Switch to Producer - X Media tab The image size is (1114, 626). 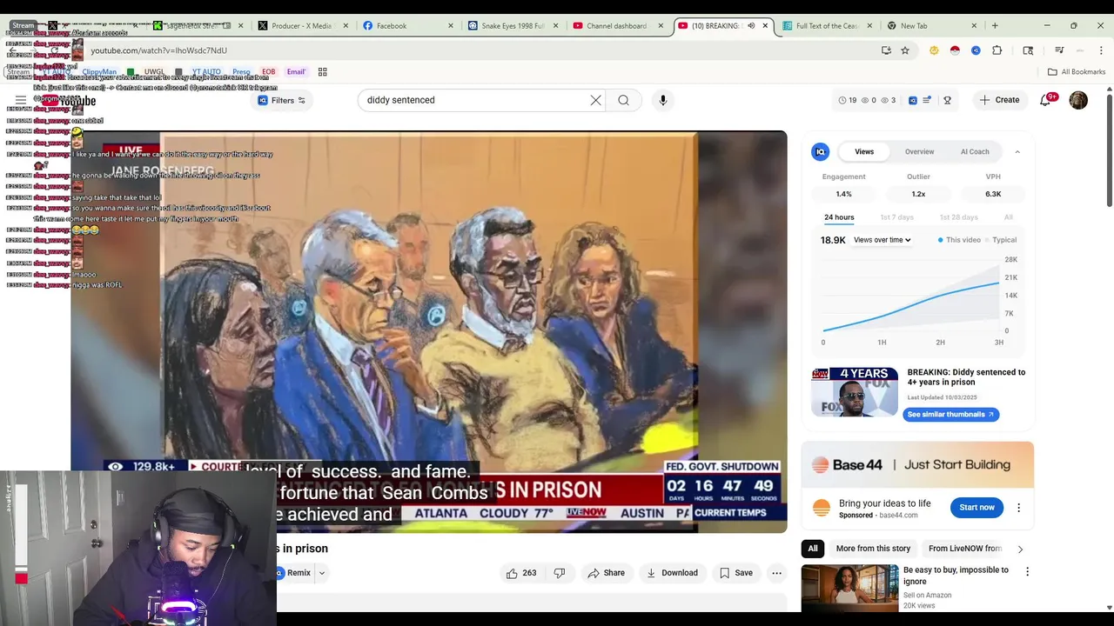[x=301, y=25]
